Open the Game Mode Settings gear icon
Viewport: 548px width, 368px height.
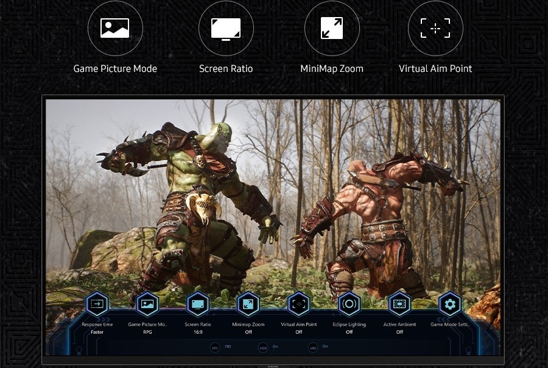[x=450, y=303]
